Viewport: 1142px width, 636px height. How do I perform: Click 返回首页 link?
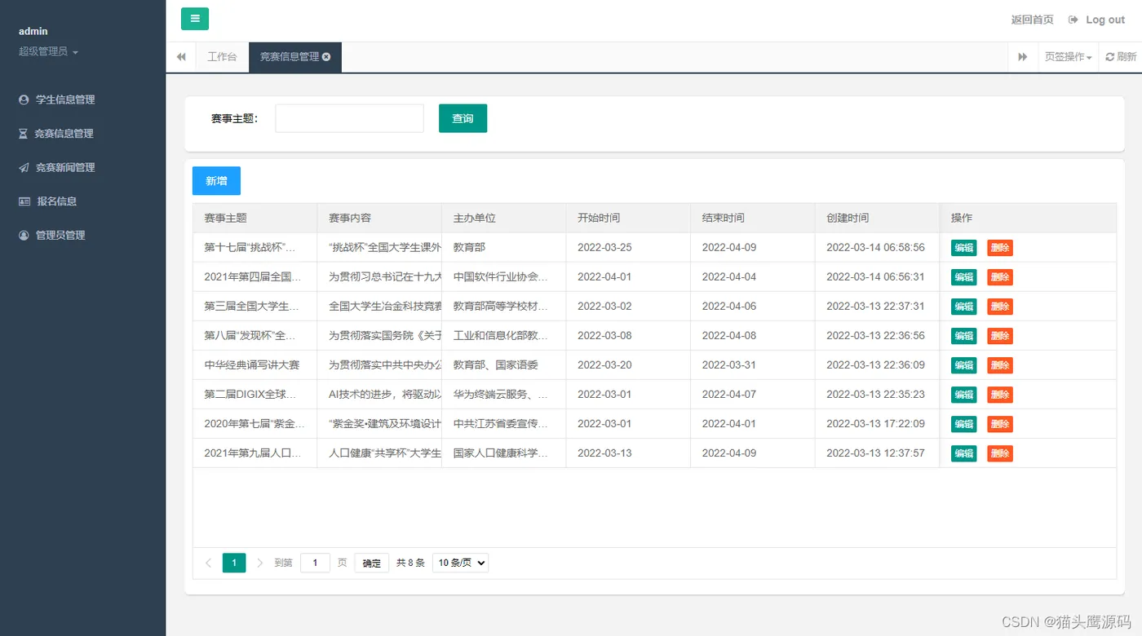[1032, 20]
